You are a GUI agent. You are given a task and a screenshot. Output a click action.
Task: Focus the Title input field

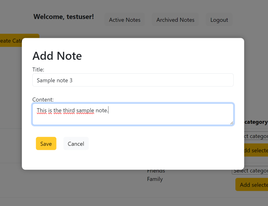(133, 80)
